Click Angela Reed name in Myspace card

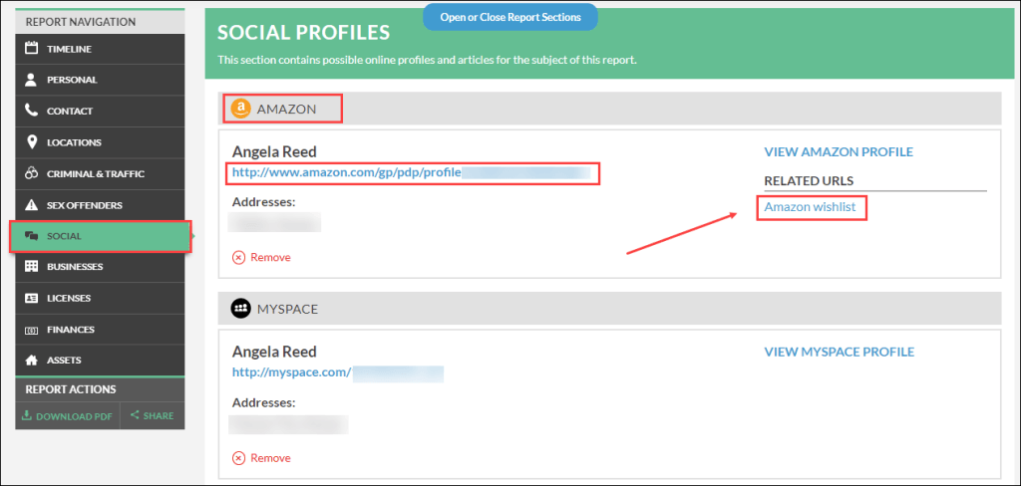(274, 352)
